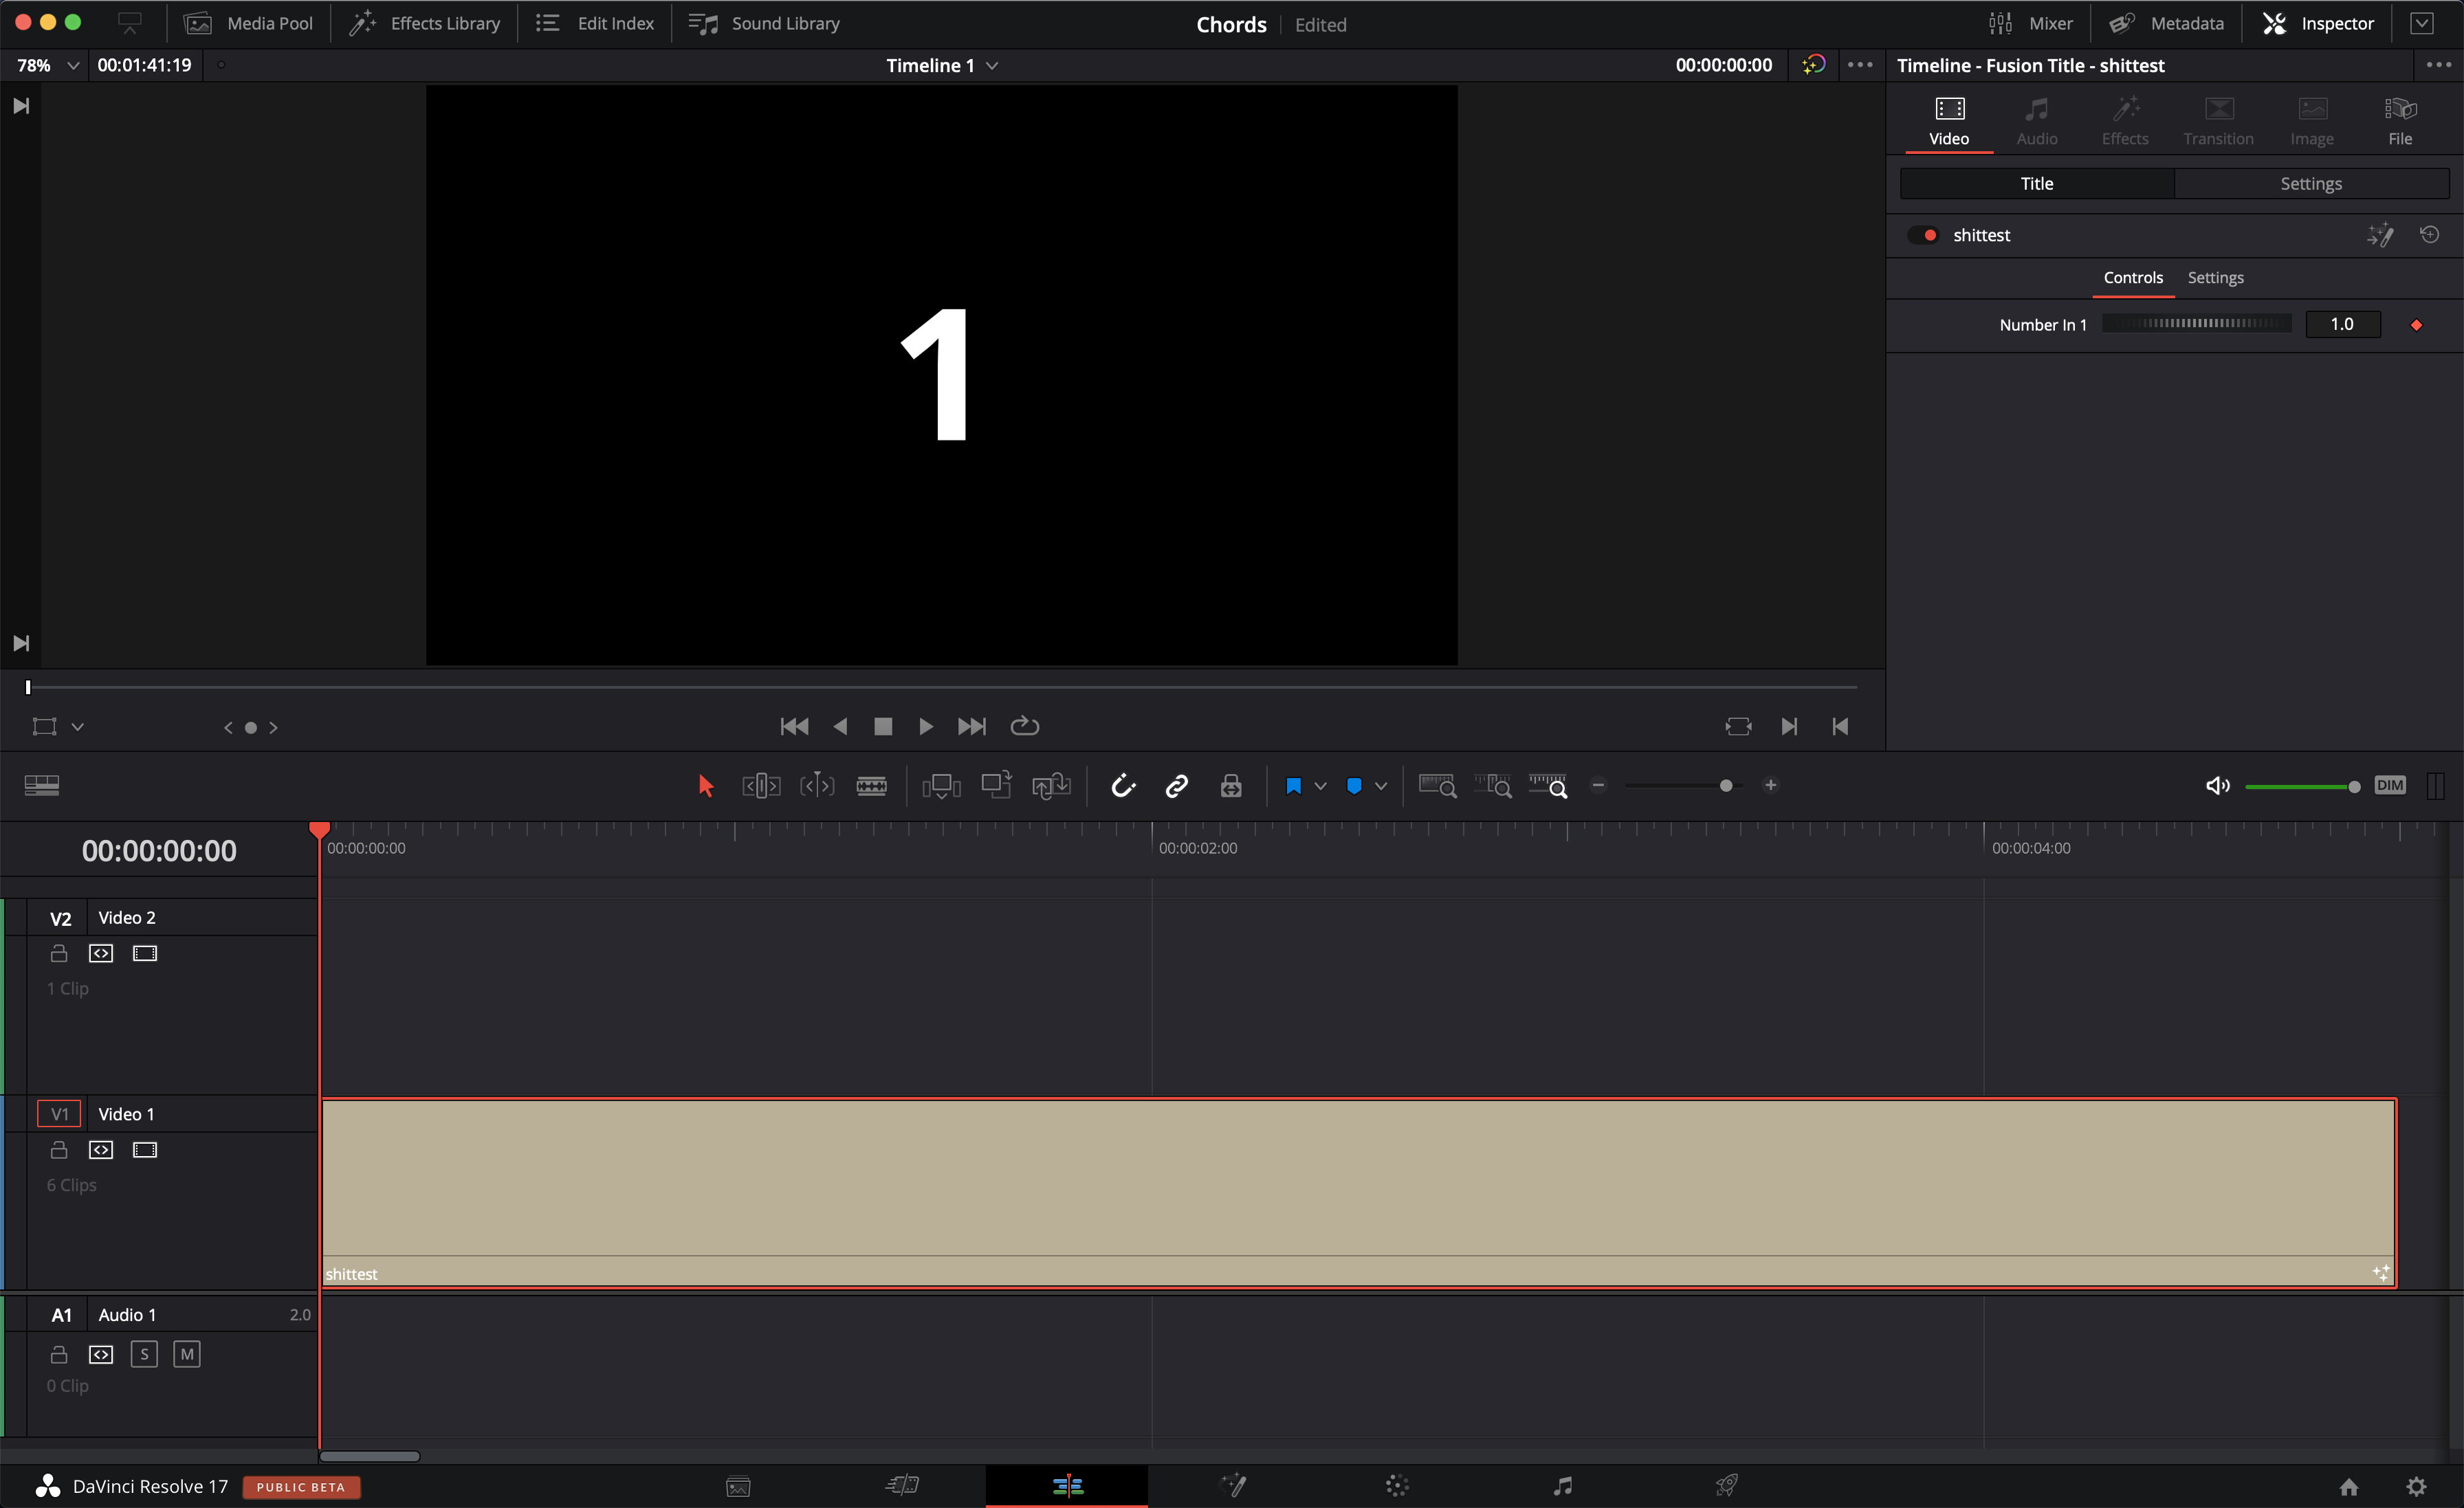The height and width of the screenshot is (1508, 2464).
Task: Open the viewer three-dot options menu
Action: tap(1860, 65)
